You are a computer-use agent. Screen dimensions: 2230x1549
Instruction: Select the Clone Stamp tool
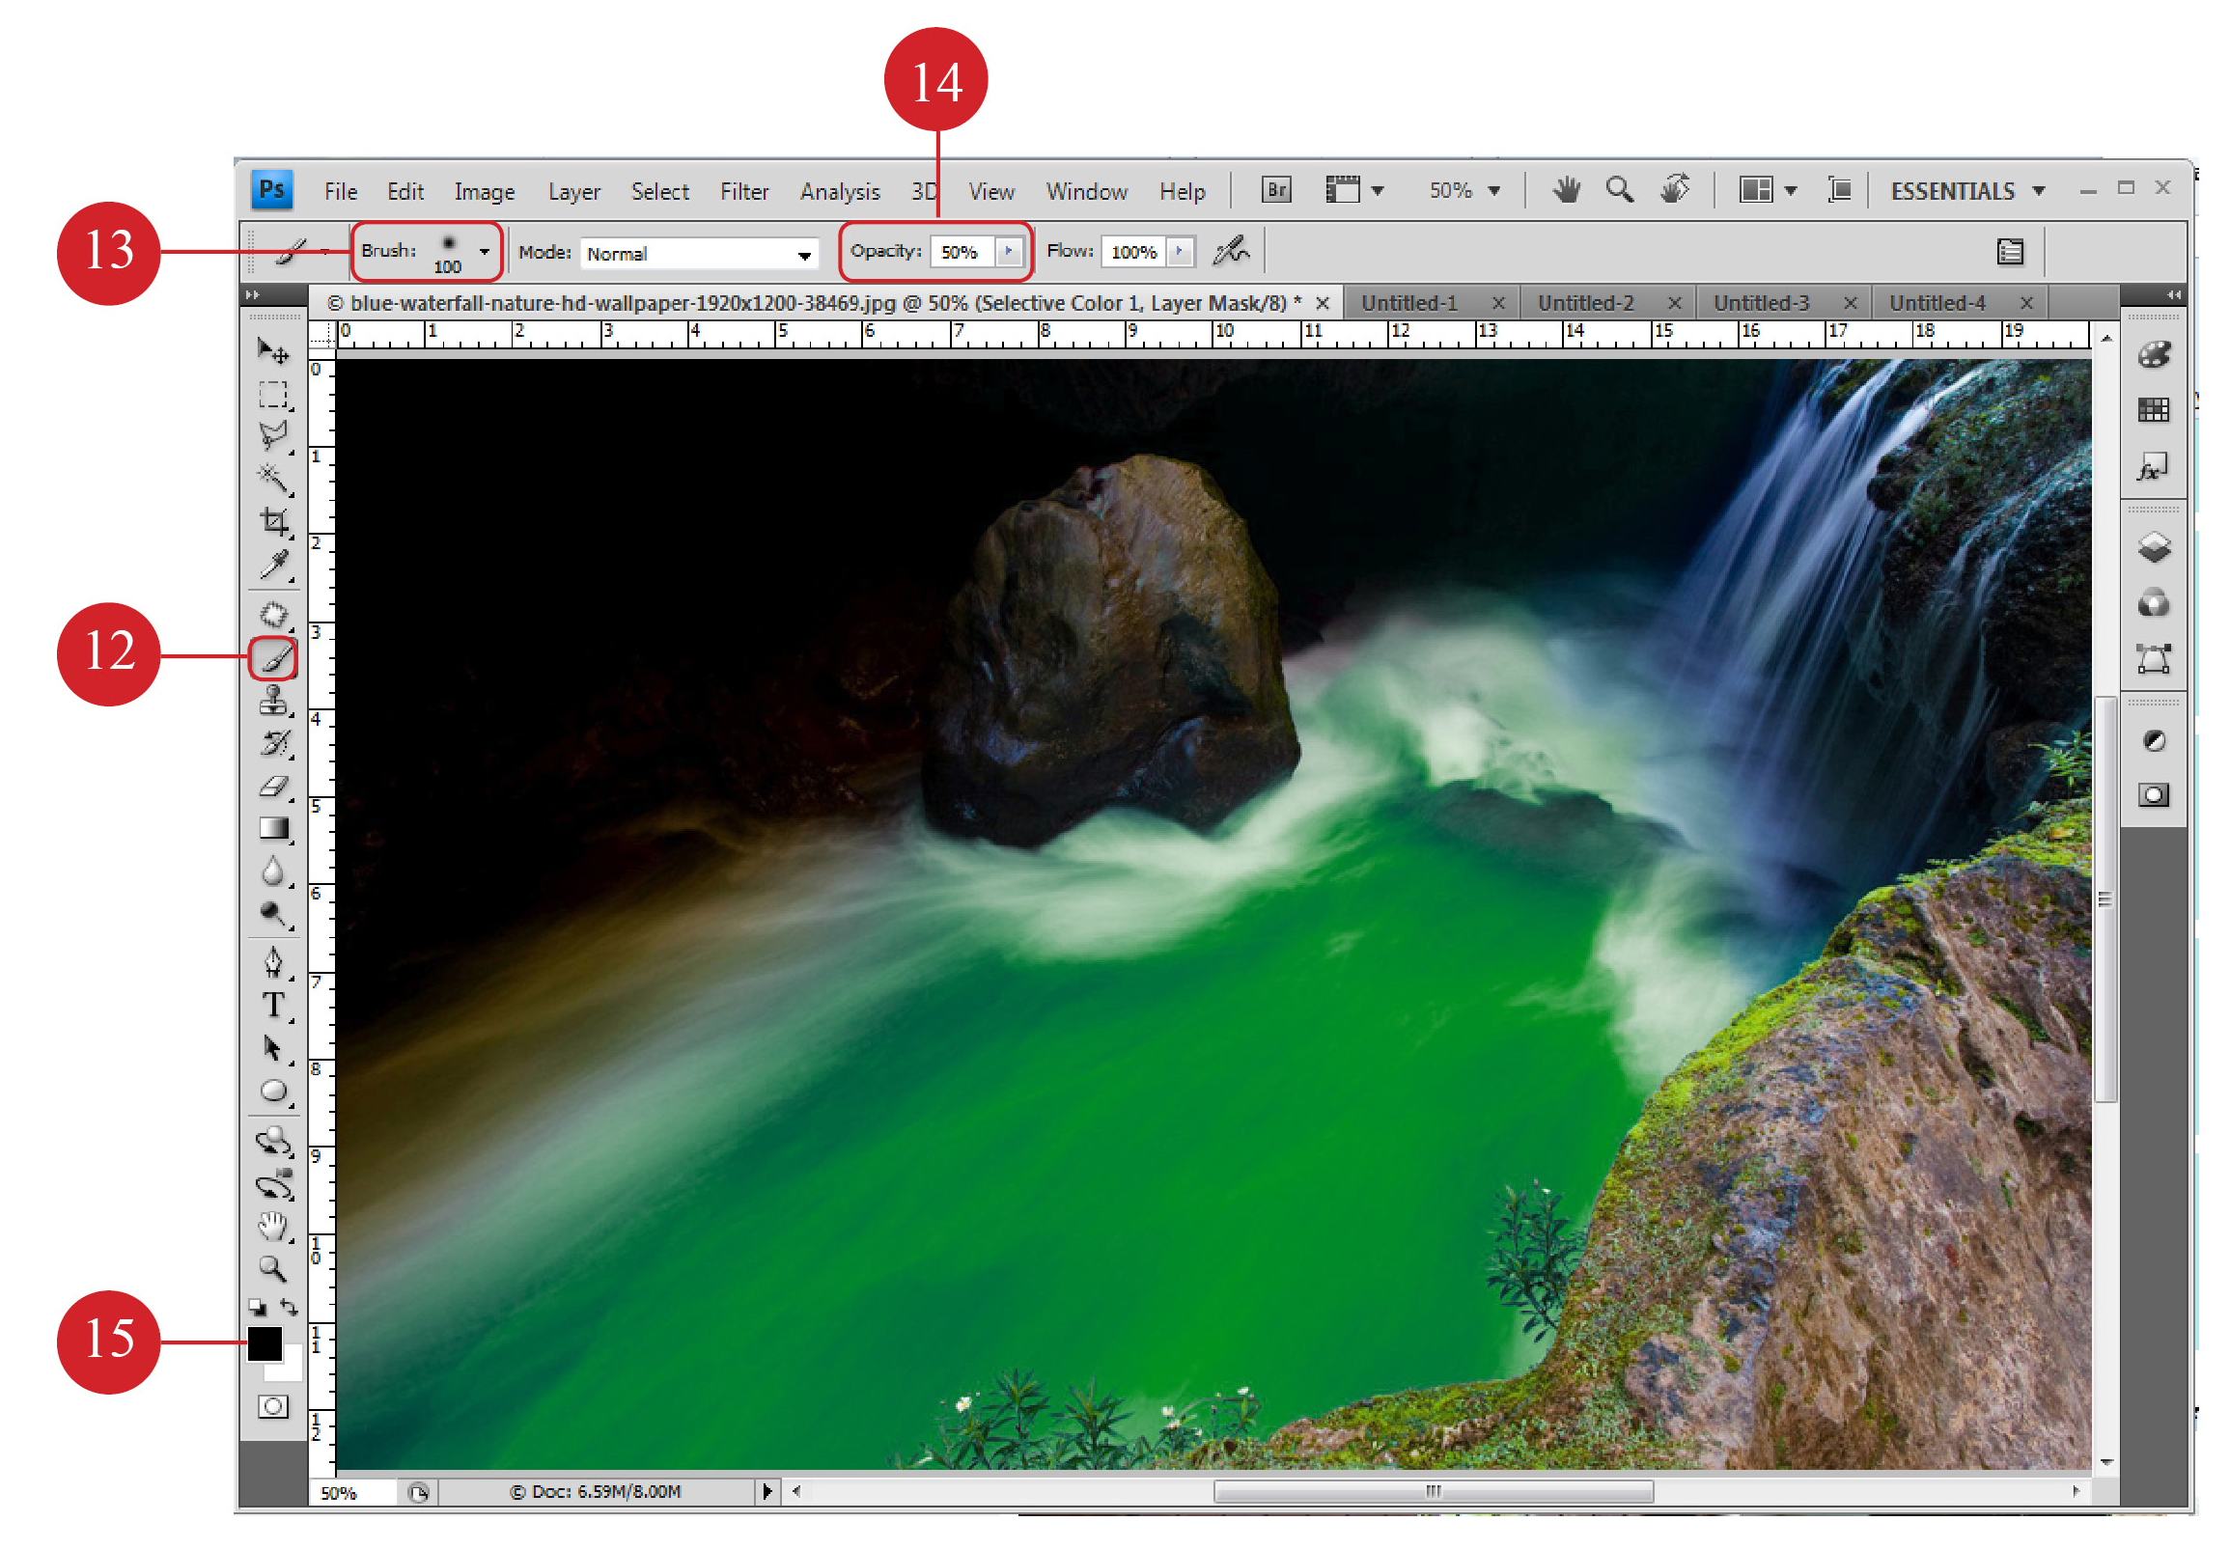click(274, 701)
